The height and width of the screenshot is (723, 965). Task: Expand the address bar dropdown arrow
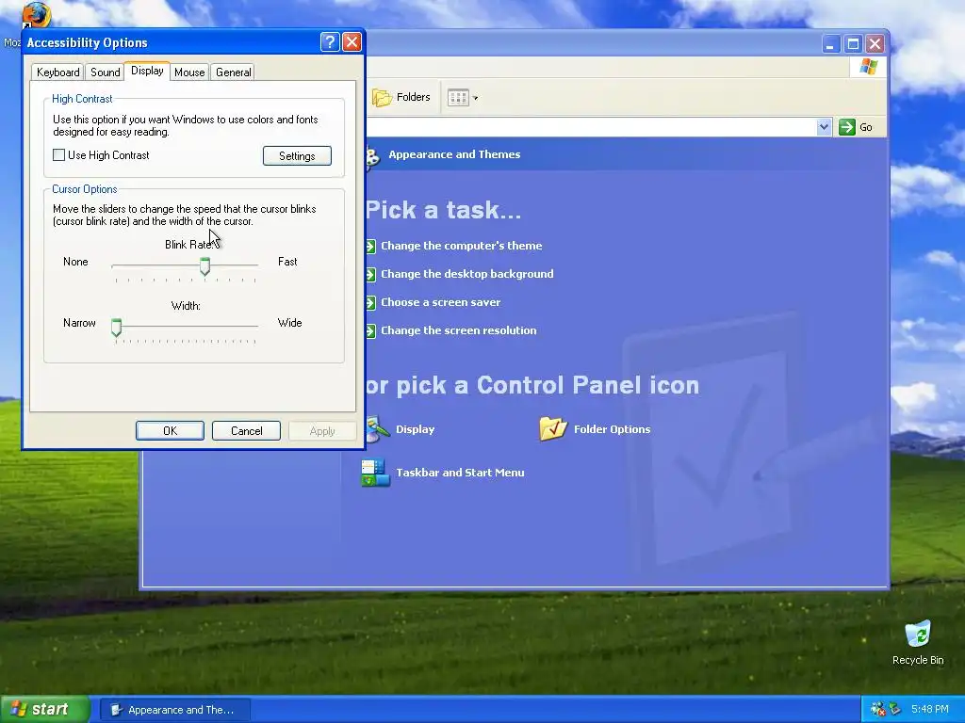pos(824,127)
